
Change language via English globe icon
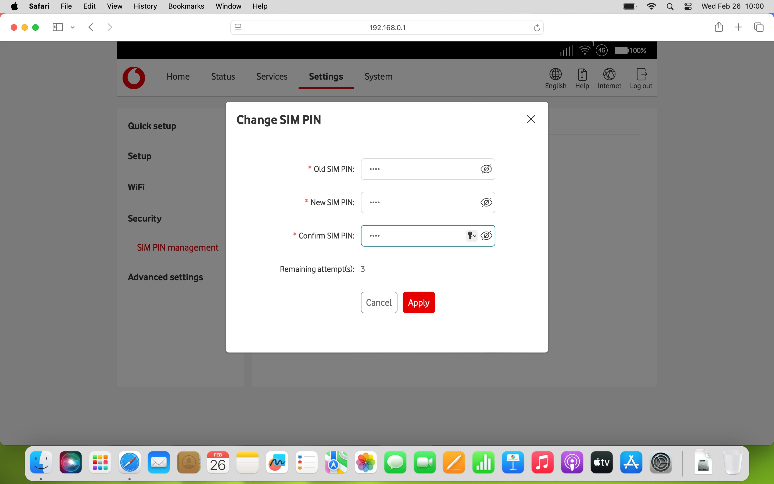tap(556, 79)
